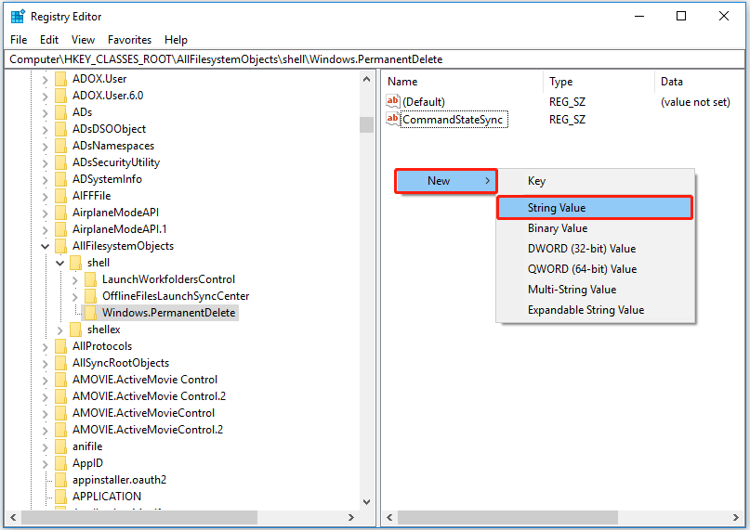
Task: Collapse the shell key in the tree
Action: coord(59,263)
